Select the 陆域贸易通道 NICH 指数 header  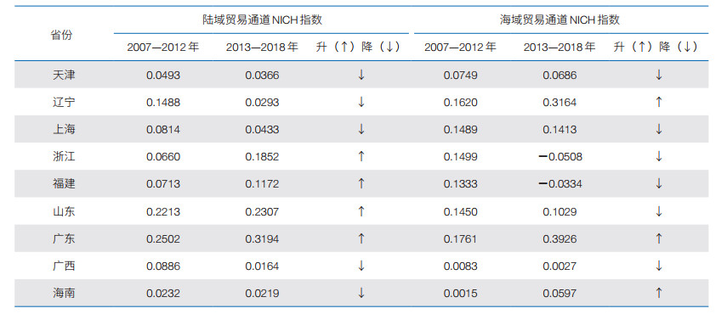[x=263, y=20]
